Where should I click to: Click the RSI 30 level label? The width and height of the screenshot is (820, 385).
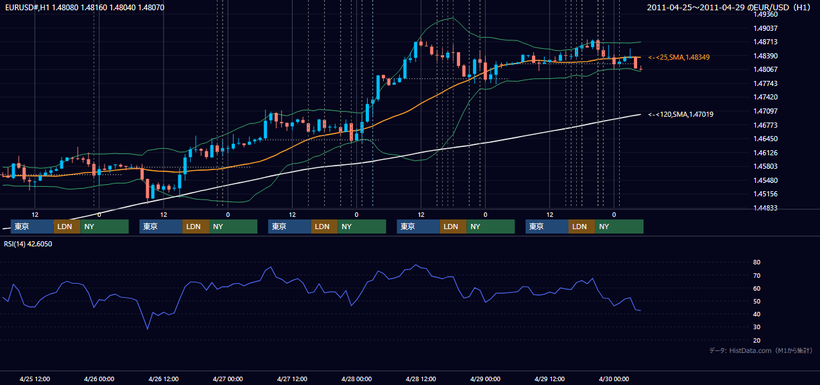[756, 327]
